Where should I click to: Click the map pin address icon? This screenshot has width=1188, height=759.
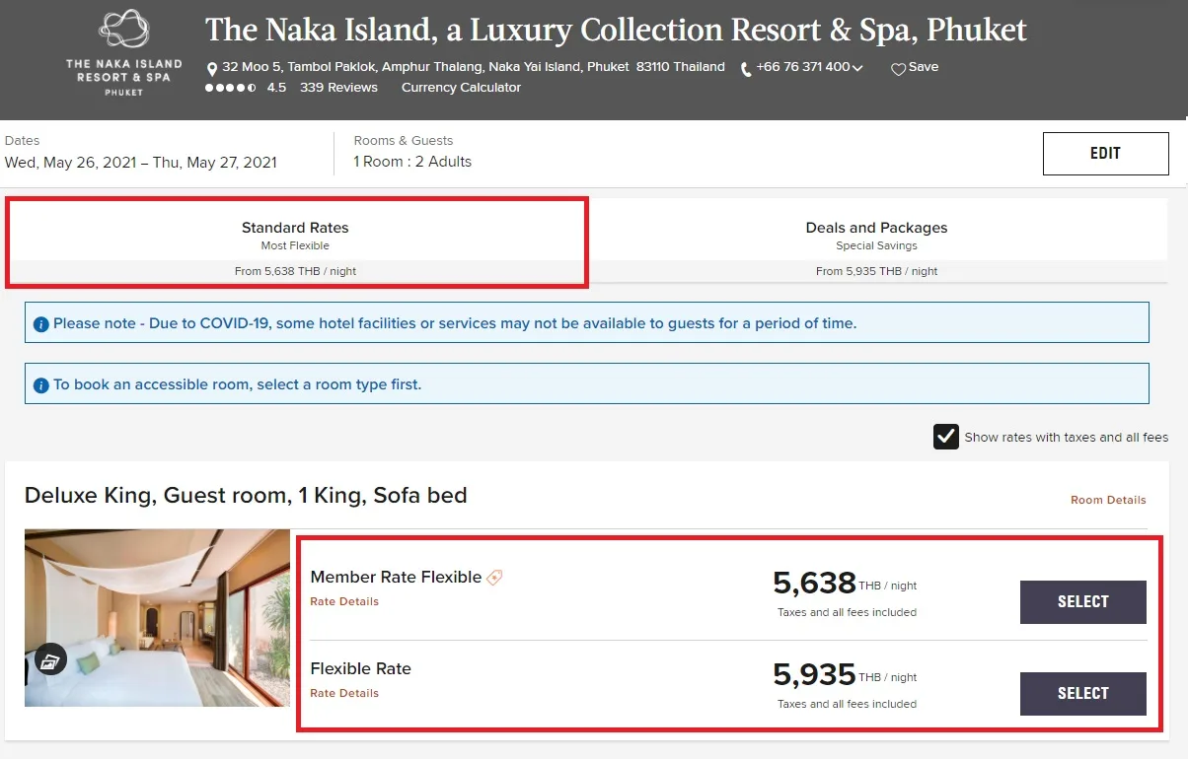click(212, 69)
